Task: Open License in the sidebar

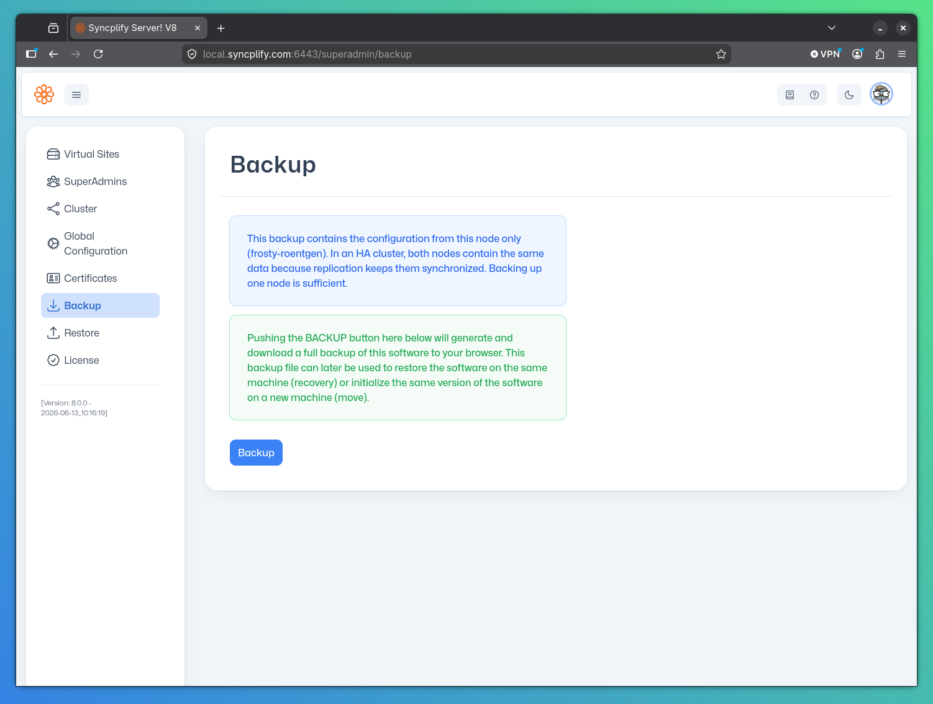Action: [x=100, y=360]
